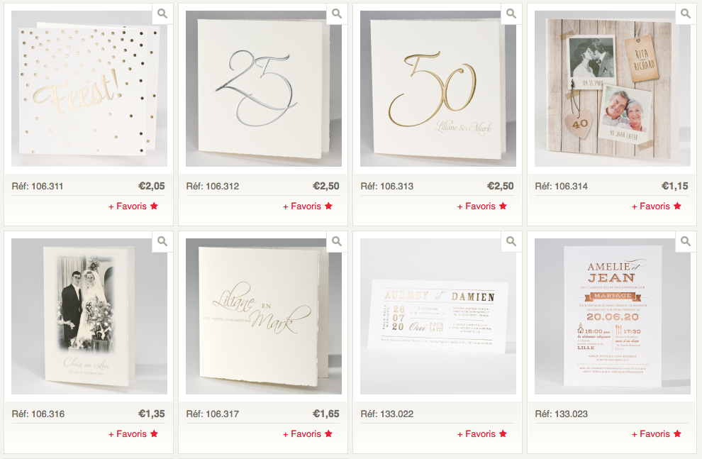Add card 106.317 to Favoris
The width and height of the screenshot is (702, 459).
click(x=308, y=434)
